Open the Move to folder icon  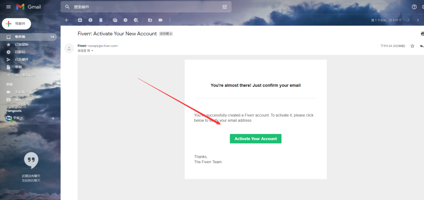pos(150,20)
